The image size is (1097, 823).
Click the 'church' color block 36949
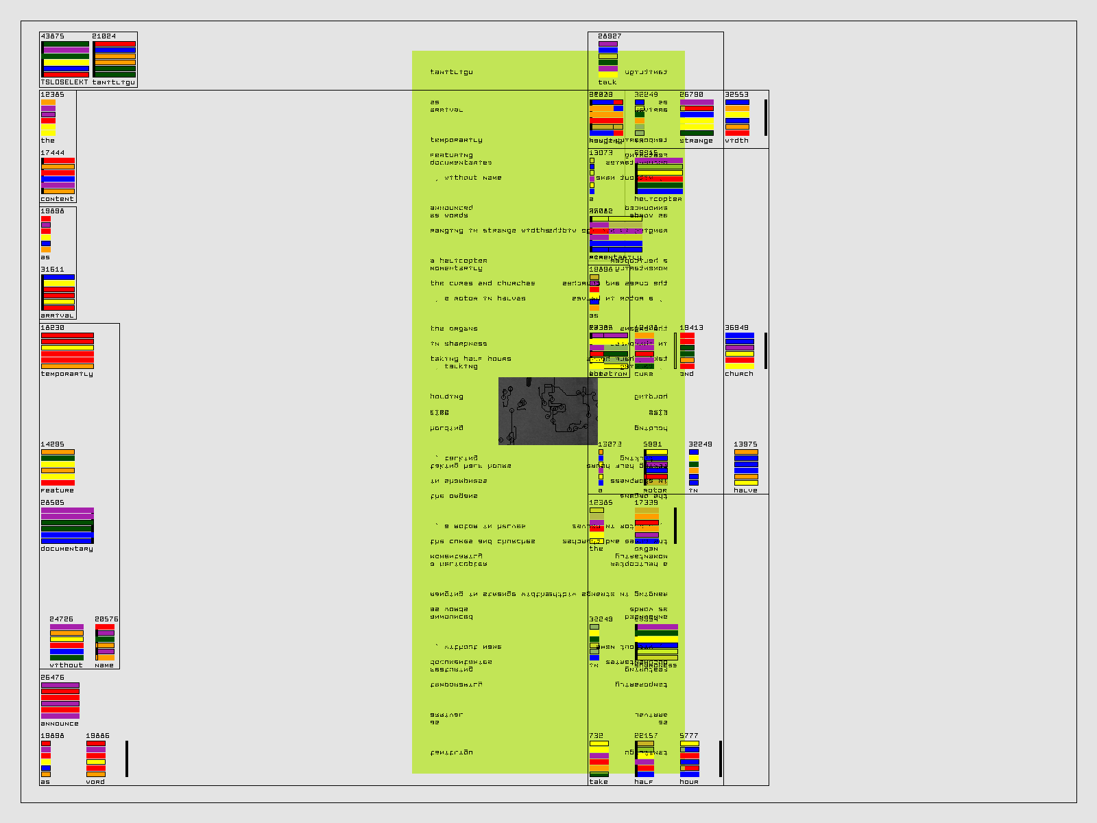(739, 350)
